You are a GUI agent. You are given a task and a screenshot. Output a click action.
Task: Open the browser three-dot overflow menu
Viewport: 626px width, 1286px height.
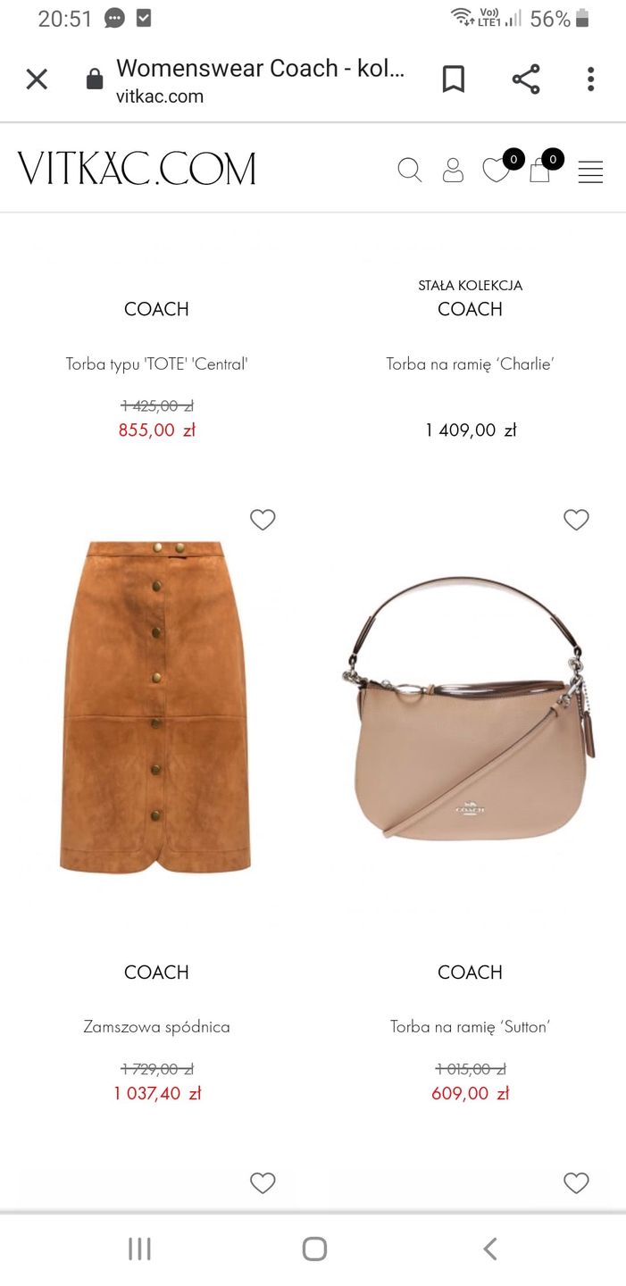coord(590,79)
